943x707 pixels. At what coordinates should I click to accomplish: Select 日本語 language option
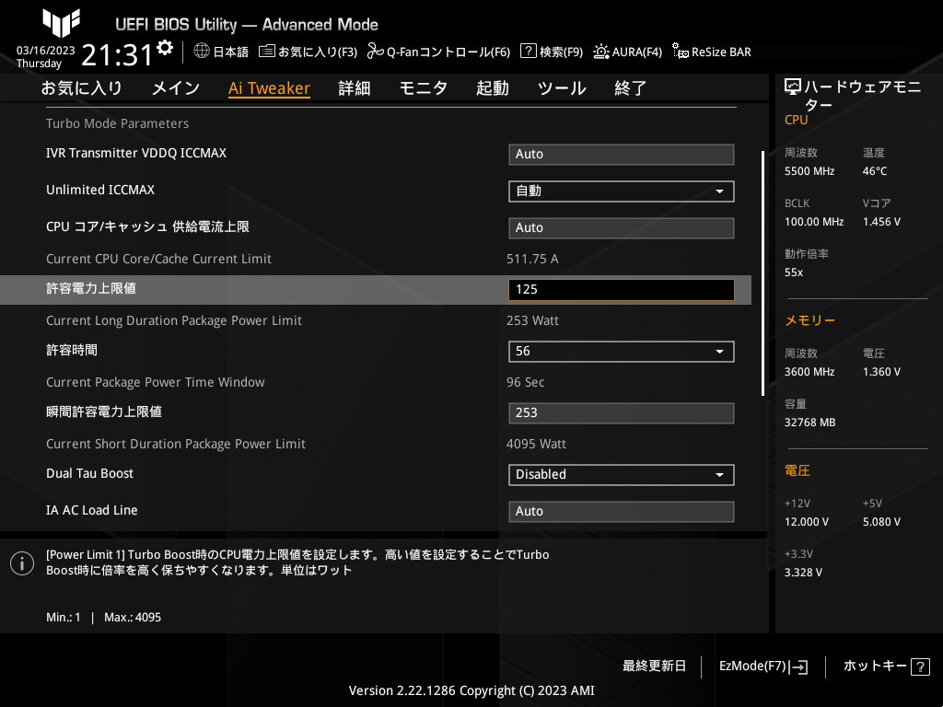pos(230,52)
